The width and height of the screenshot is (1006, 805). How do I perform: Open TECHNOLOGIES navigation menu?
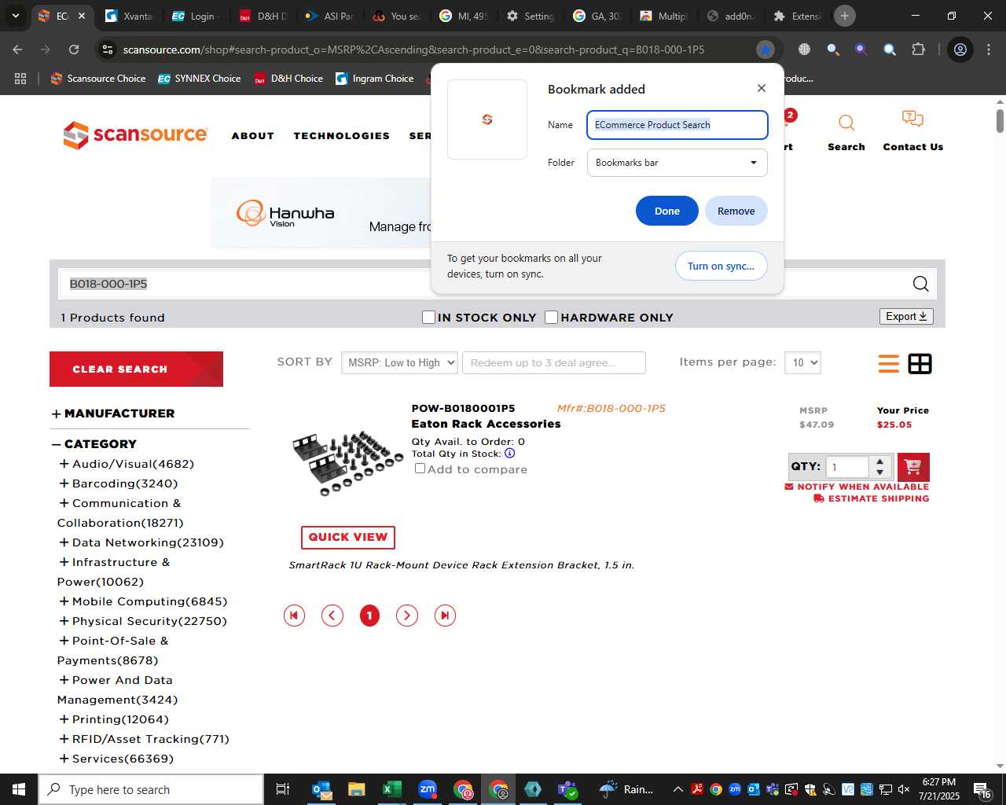click(x=341, y=135)
